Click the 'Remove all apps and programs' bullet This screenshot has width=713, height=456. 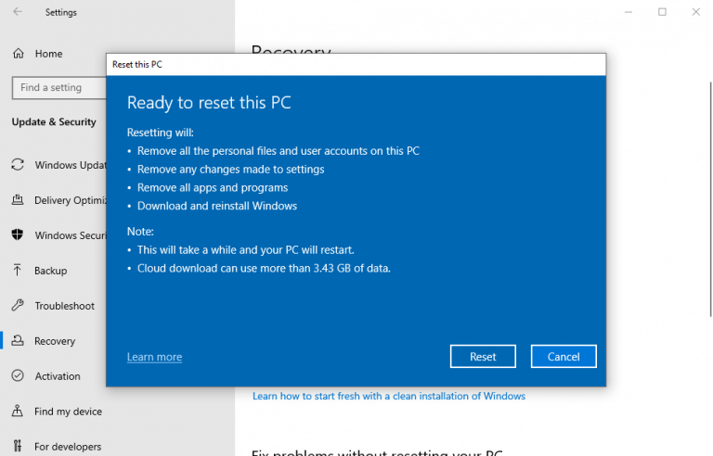[213, 187]
